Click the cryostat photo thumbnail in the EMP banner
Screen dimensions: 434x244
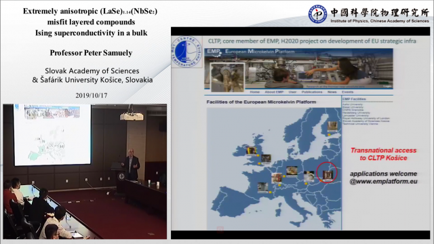tap(228, 77)
